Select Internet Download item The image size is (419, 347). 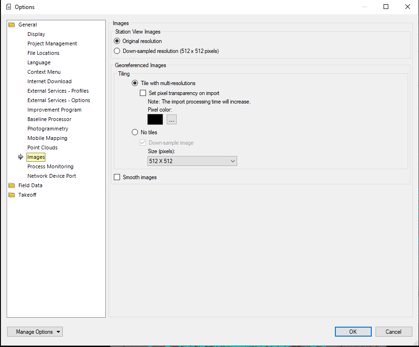click(x=50, y=81)
